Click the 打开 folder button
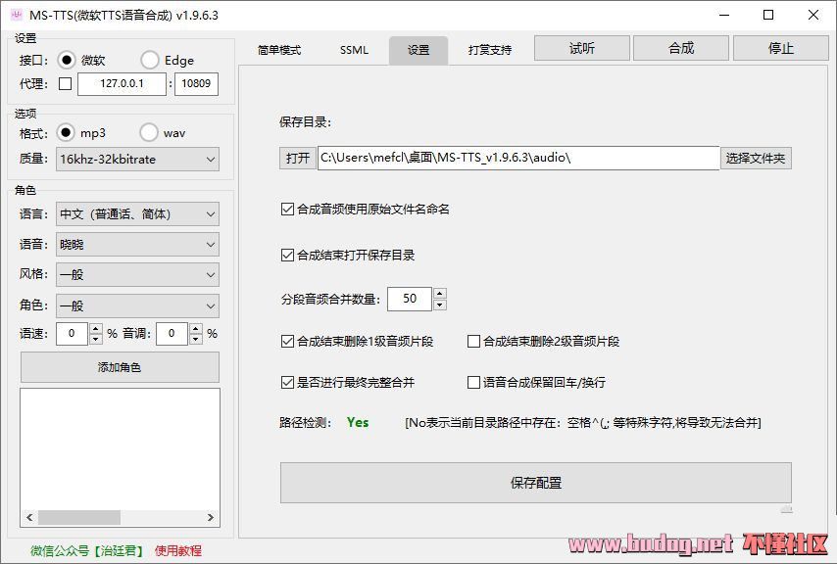837x564 pixels. click(297, 159)
